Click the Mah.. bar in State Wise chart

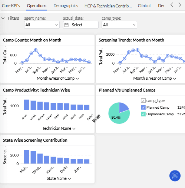tap(27, 157)
